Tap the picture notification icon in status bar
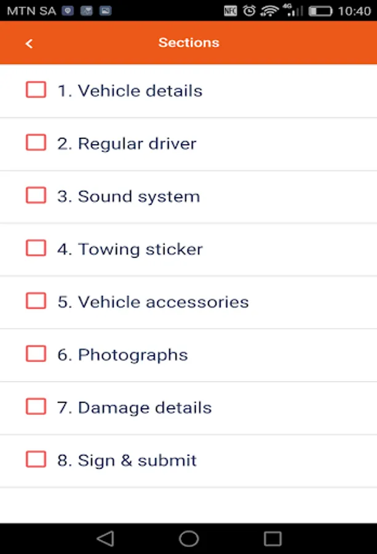The image size is (377, 554). [105, 11]
